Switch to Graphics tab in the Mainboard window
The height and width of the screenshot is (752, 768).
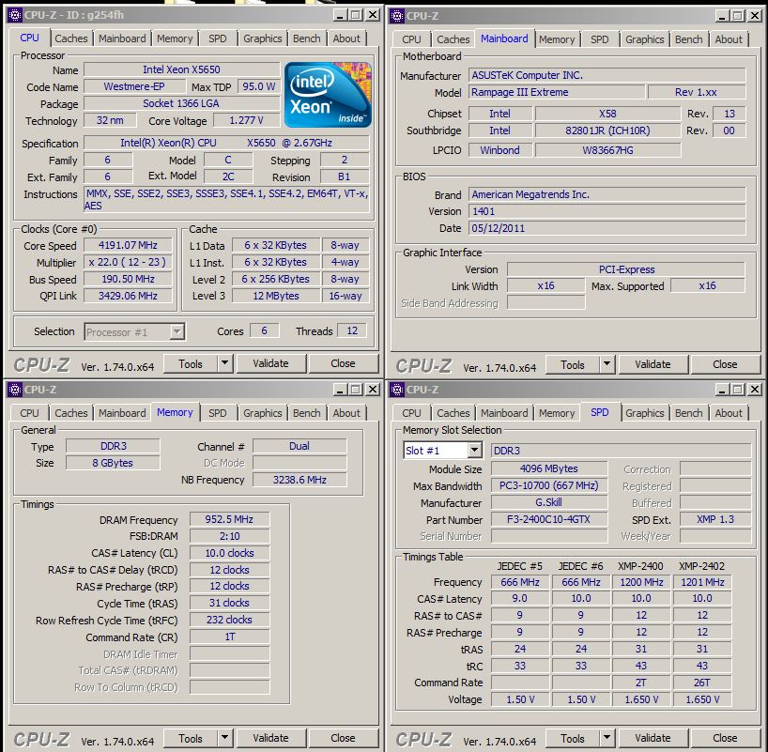coord(645,39)
